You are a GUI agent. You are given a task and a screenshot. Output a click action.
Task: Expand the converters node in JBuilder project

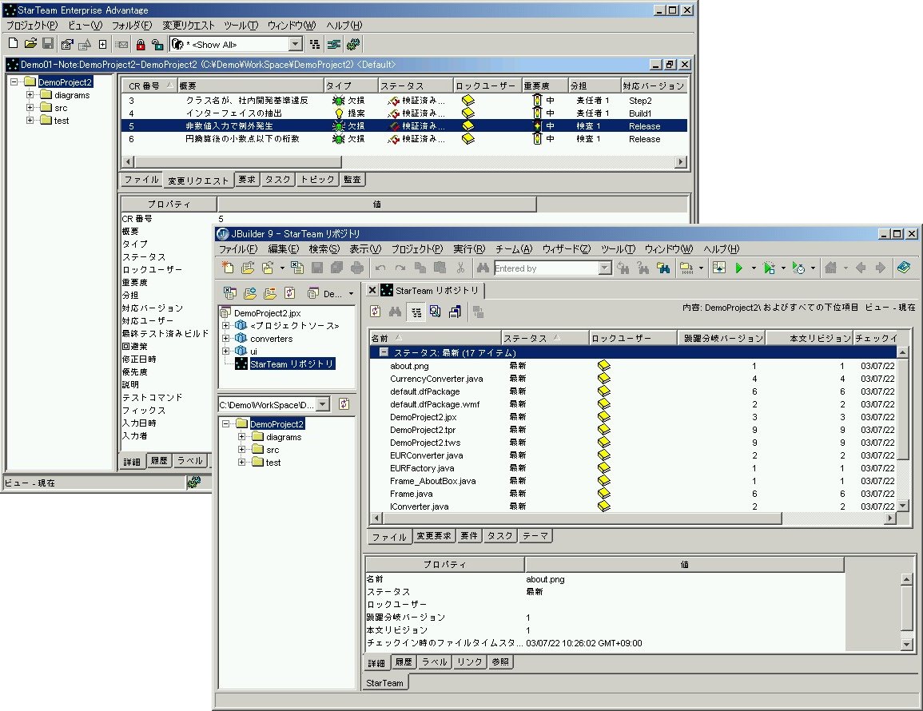click(x=225, y=339)
